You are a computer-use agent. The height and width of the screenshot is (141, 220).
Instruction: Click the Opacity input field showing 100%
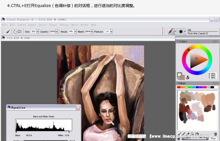coord(53,31)
